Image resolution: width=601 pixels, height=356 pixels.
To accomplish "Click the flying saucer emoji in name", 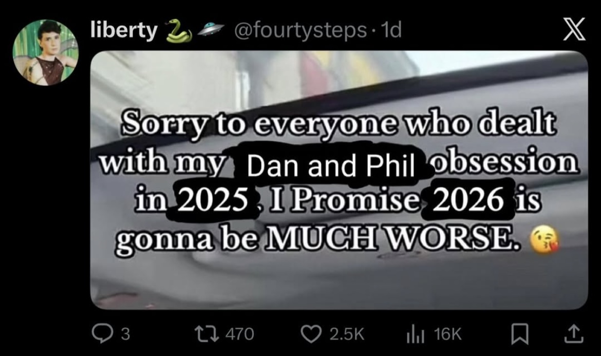I will [211, 29].
